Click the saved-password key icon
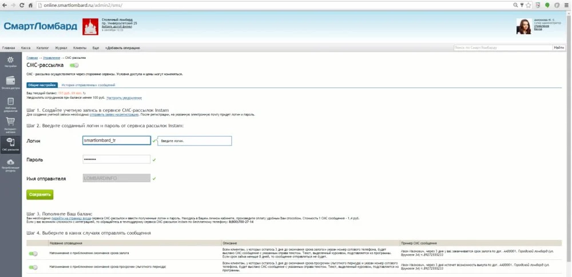Screen dimensions: 572x277 tap(522, 5)
